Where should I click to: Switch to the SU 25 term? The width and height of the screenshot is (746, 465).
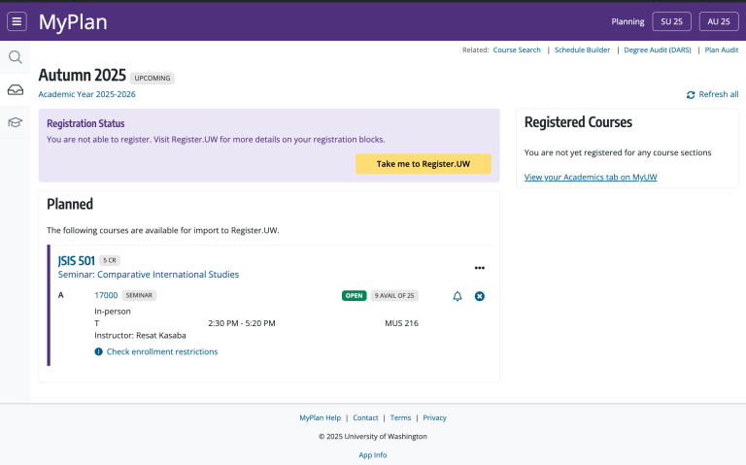click(x=671, y=21)
